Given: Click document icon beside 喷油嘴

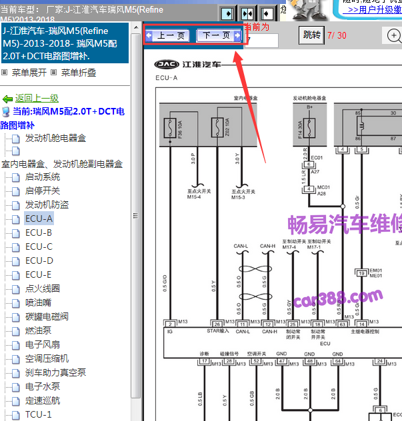Looking at the screenshot, I should click(16, 303).
